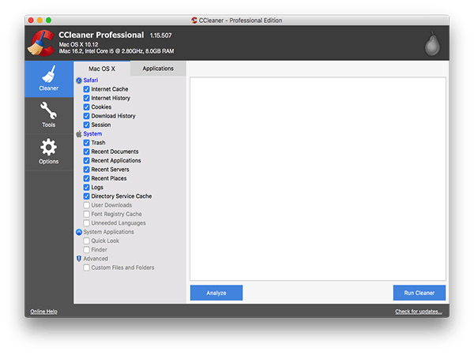Image resolution: width=474 pixels, height=355 pixels.
Task: Uncheck Internet History checkbox
Action: pyautogui.click(x=86, y=98)
